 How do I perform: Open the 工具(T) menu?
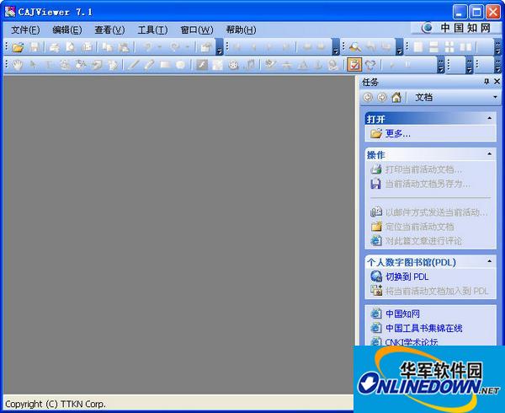pyautogui.click(x=152, y=30)
